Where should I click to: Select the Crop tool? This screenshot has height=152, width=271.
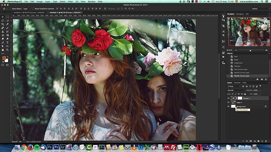[x=3, y=24]
